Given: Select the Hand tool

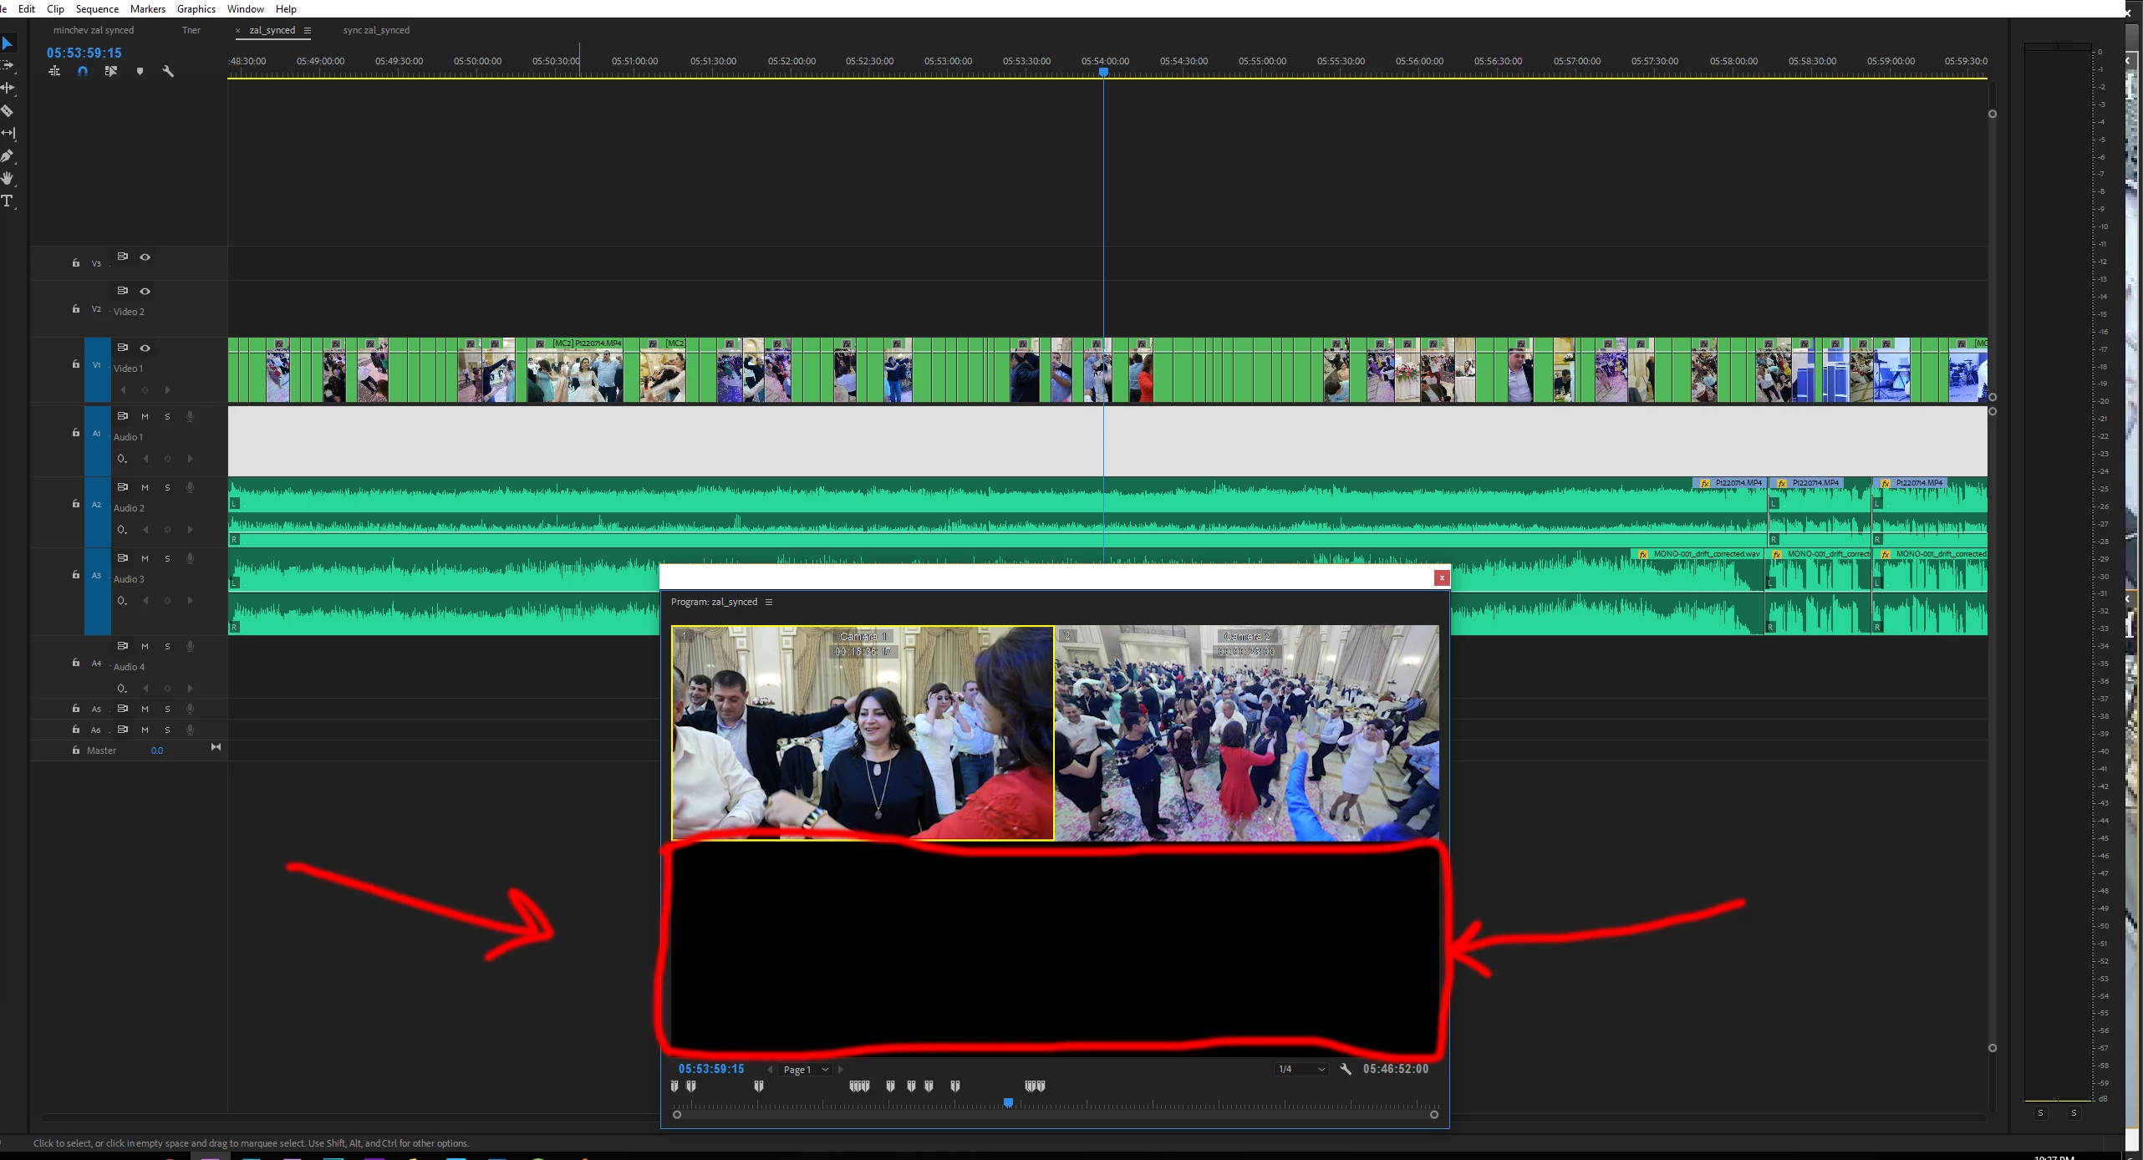Looking at the screenshot, I should pyautogui.click(x=8, y=178).
